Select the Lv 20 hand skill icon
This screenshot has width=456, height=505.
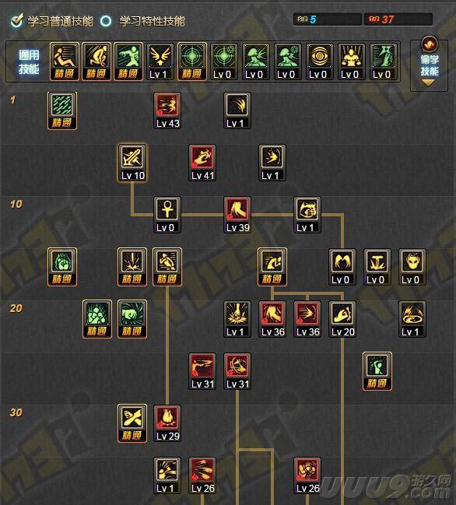[342, 319]
